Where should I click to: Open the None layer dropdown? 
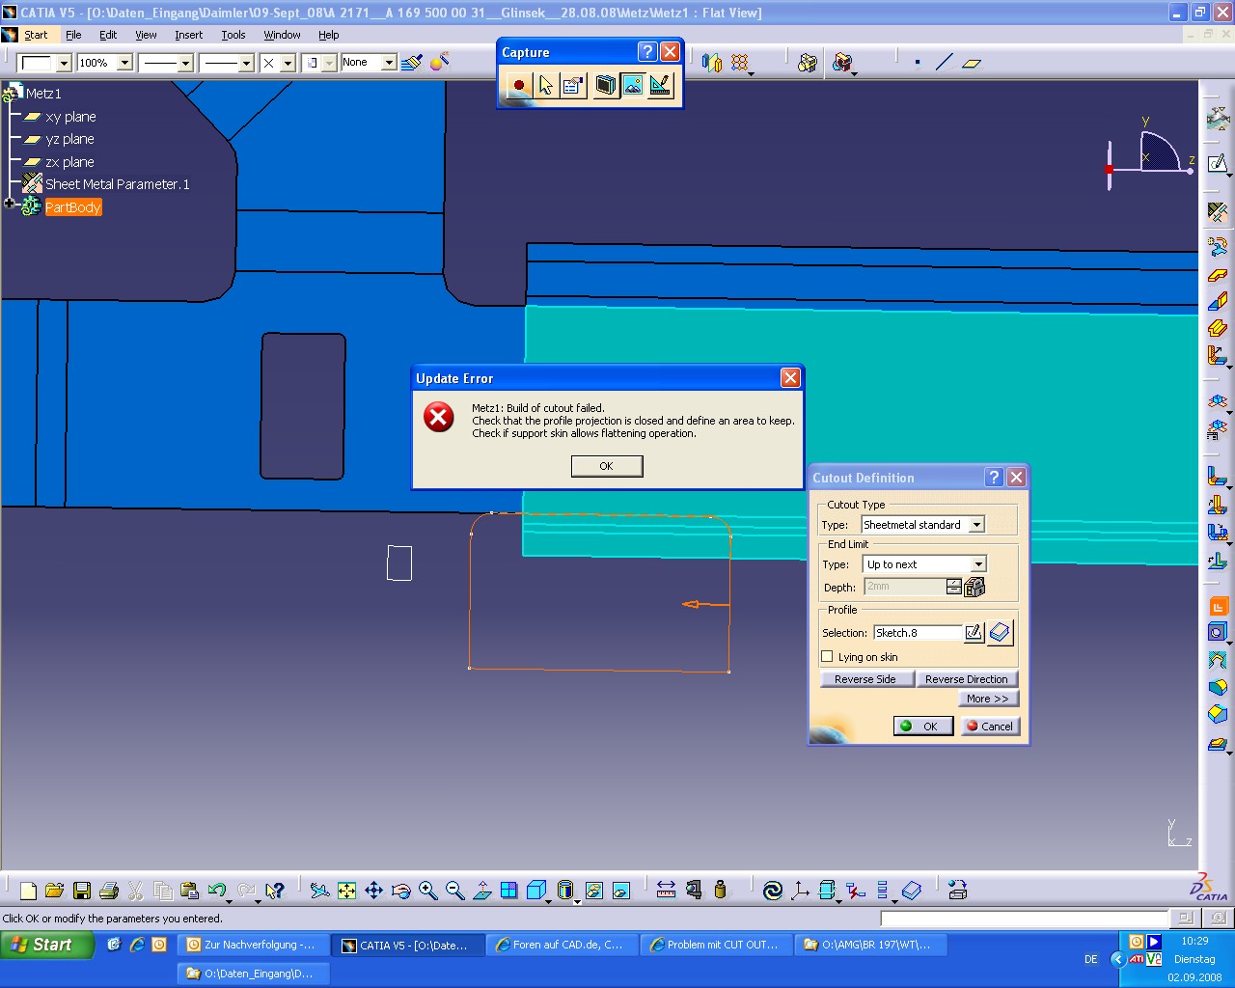389,63
